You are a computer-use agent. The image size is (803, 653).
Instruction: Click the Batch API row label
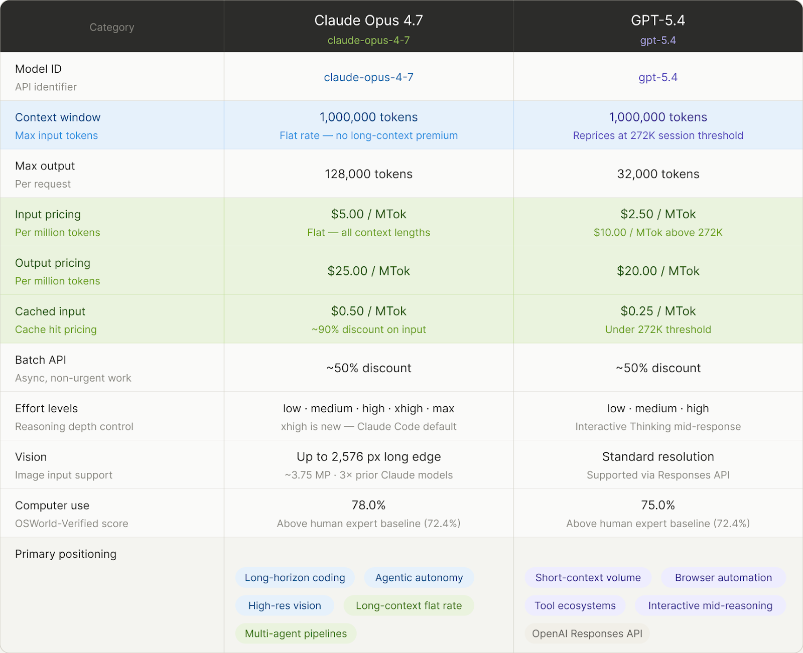coord(41,360)
